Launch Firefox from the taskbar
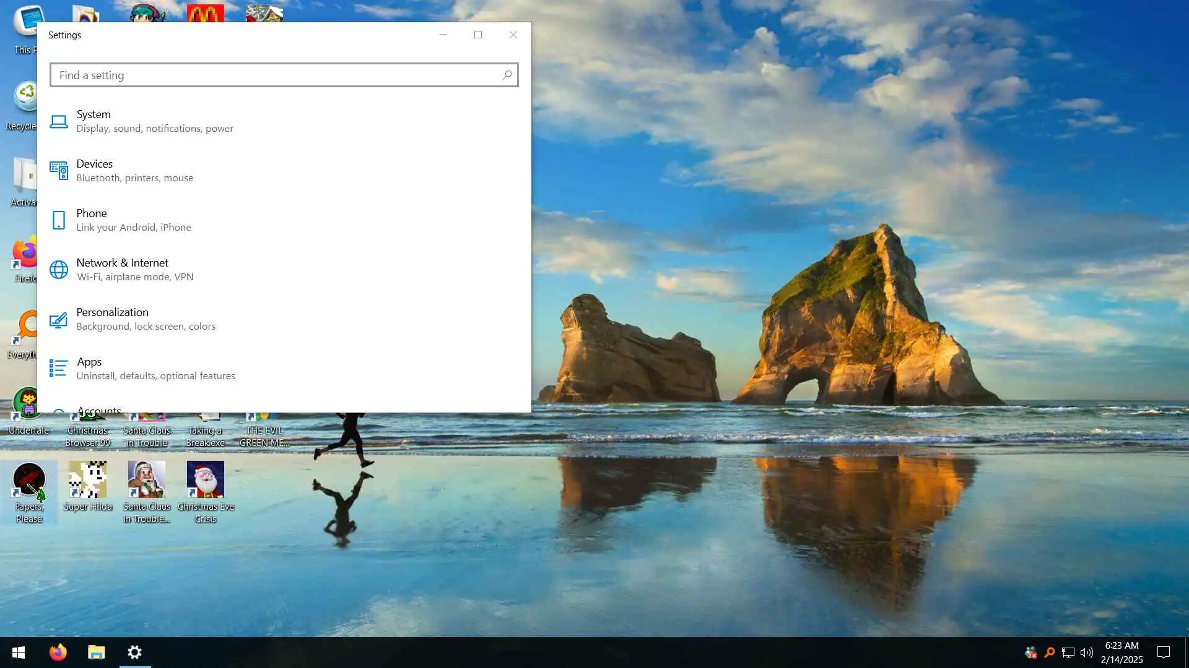 [x=58, y=652]
